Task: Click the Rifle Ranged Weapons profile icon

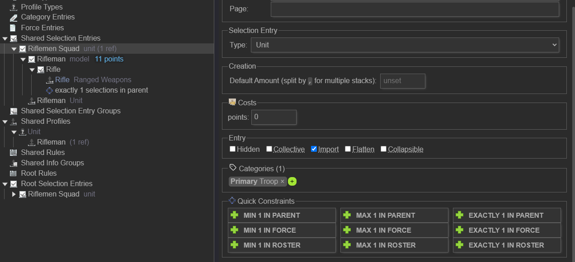Action: coord(50,80)
